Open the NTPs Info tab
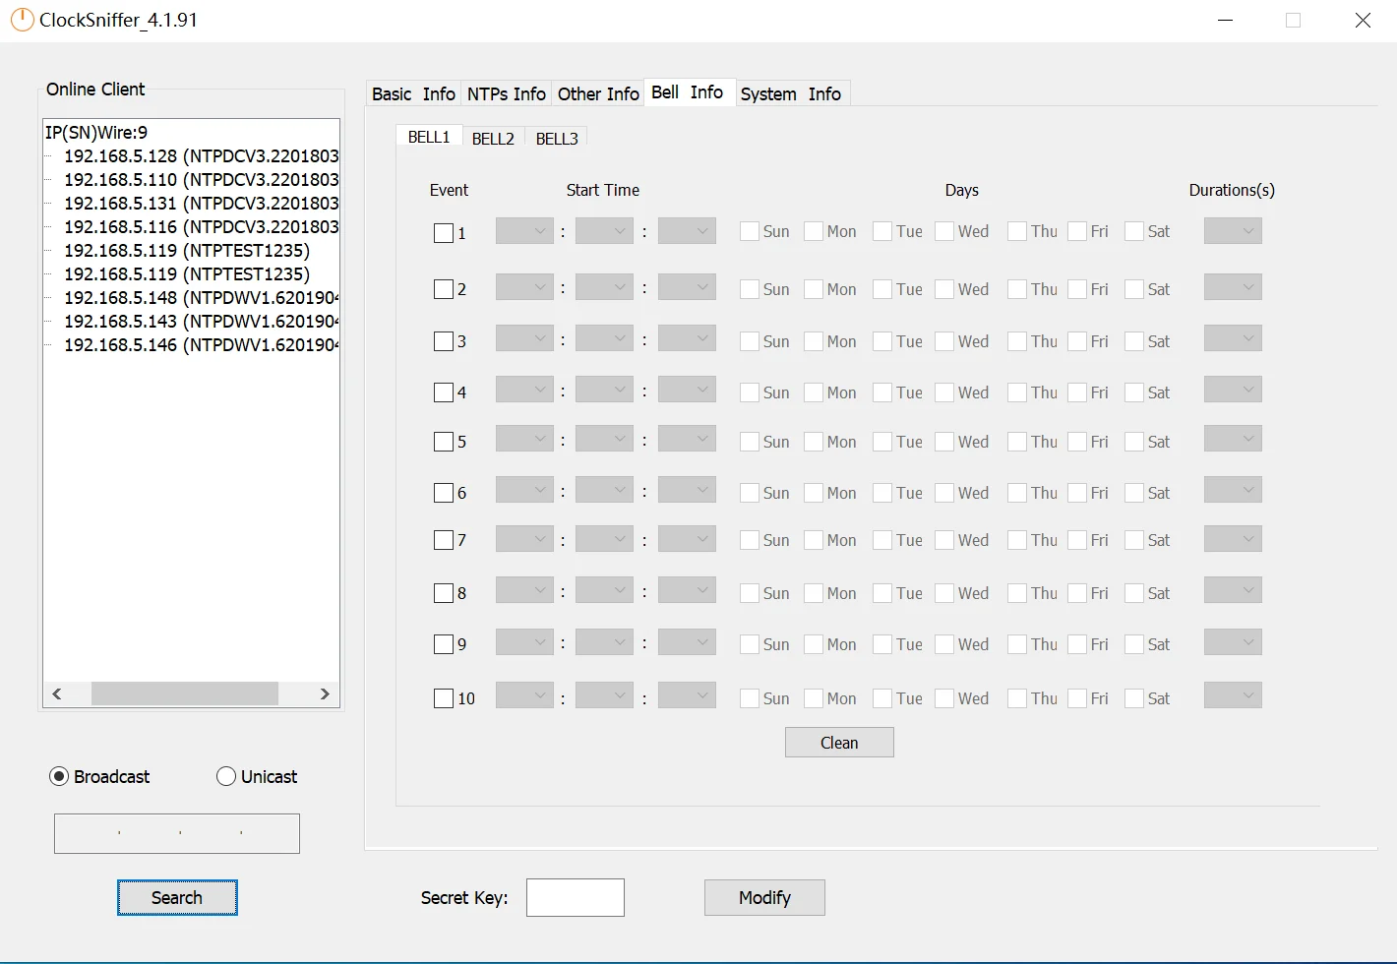Image resolution: width=1397 pixels, height=964 pixels. pos(506,94)
